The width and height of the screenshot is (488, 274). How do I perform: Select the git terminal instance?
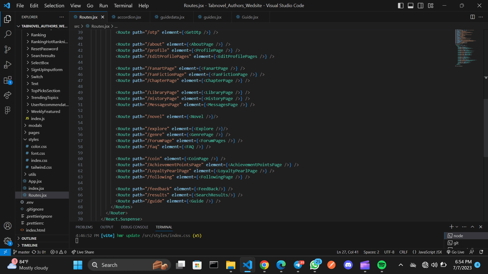point(466,243)
